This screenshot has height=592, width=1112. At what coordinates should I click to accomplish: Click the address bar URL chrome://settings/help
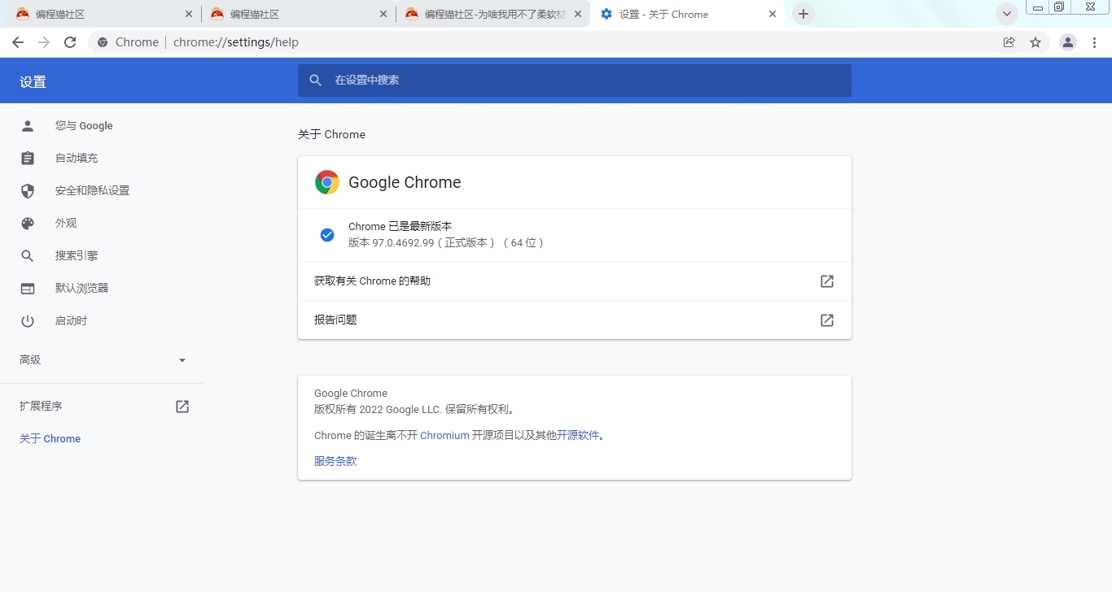pyautogui.click(x=236, y=42)
